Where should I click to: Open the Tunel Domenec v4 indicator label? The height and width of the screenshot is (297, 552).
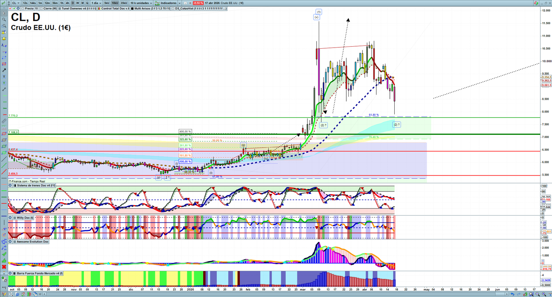(79, 9)
